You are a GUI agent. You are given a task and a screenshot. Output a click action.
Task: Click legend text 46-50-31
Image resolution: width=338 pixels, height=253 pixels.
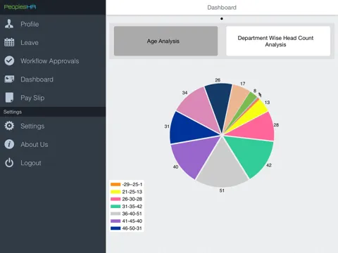[132, 228]
